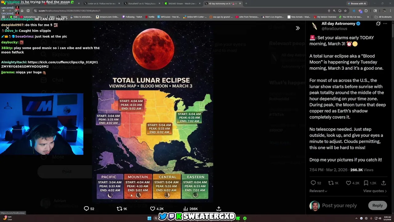Open the My Verizon Overview bookmark

(324, 17)
